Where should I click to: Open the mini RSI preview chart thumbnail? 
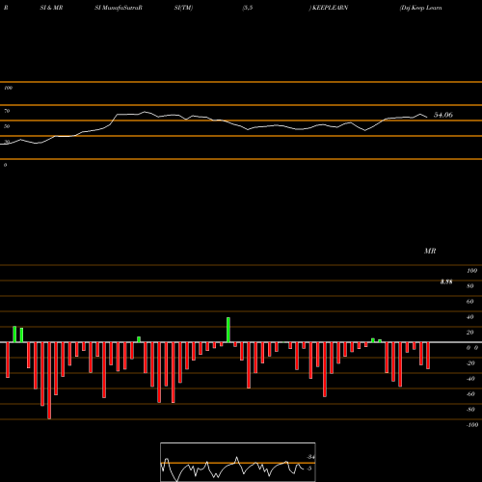coord(238,462)
